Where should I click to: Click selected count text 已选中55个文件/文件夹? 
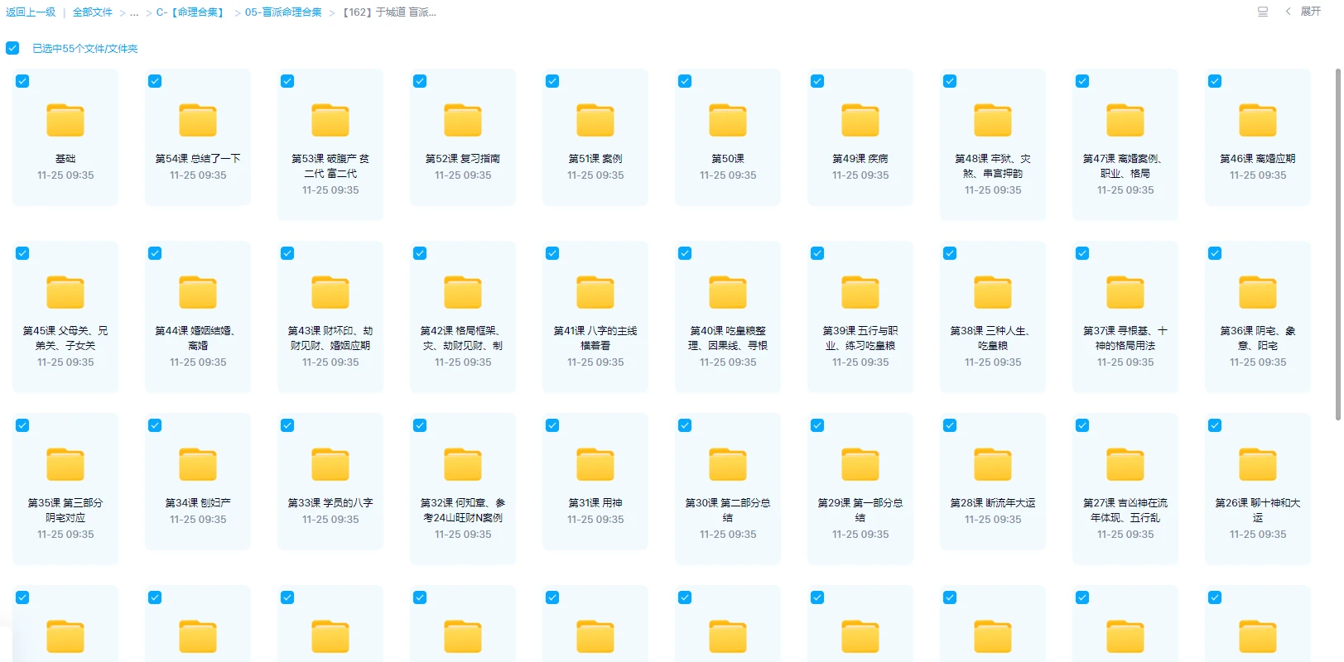[x=85, y=48]
